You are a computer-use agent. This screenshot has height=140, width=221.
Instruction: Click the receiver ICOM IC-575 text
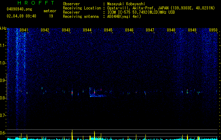[141, 12]
